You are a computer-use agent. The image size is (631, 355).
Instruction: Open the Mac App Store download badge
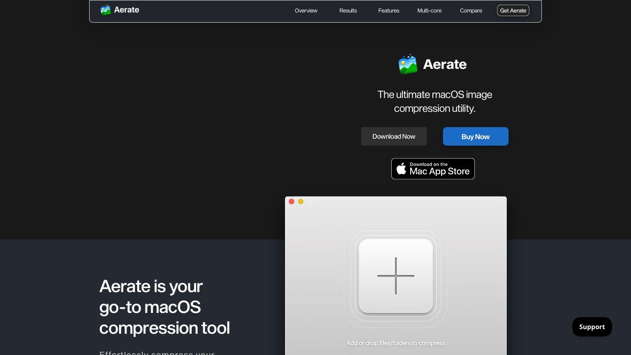pos(433,169)
